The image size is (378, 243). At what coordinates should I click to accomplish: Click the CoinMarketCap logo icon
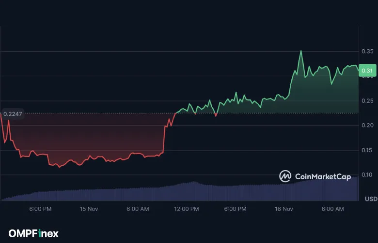[x=285, y=176]
